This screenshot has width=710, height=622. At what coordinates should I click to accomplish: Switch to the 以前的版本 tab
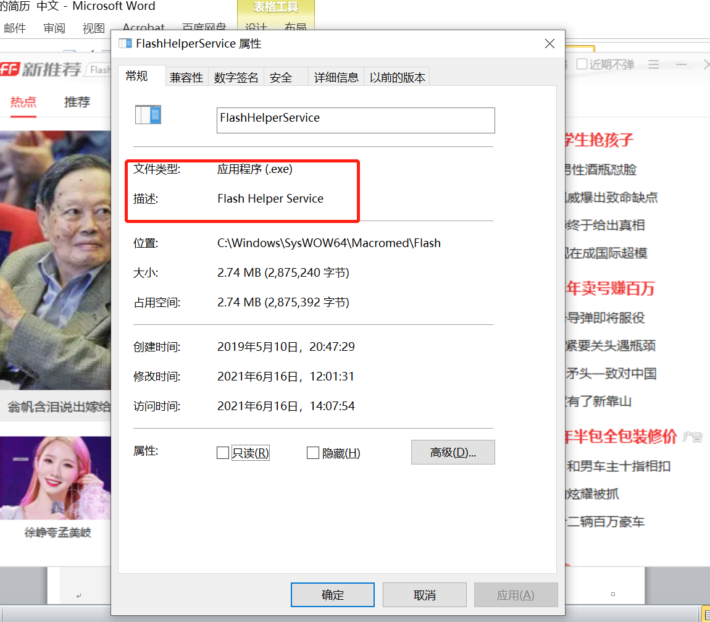(397, 77)
